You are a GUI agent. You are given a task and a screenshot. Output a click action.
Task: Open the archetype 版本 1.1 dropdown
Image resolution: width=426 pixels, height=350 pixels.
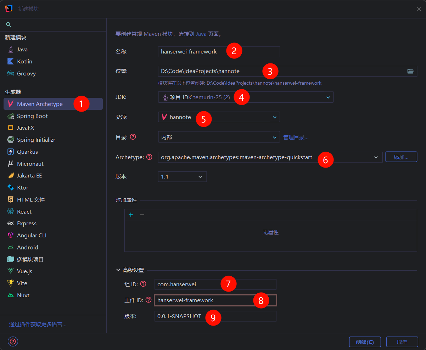[200, 177]
